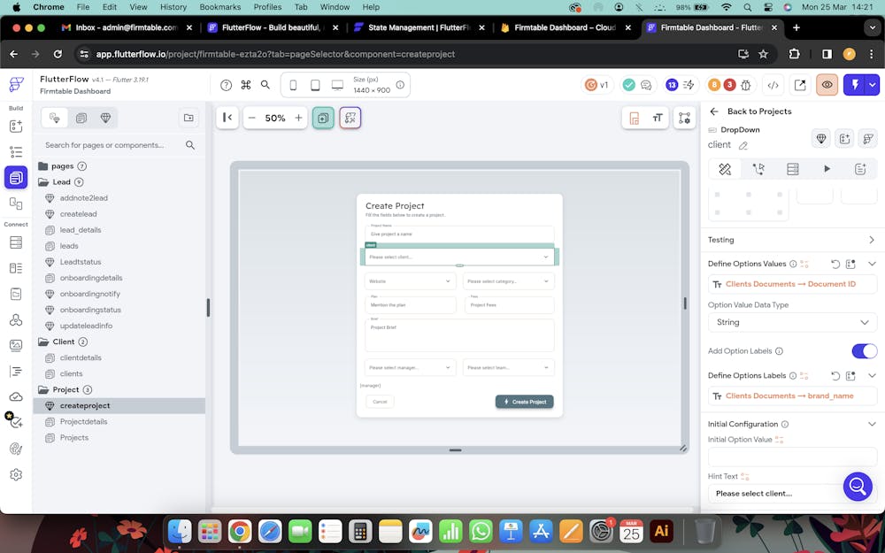Open the Storyboard view icon
The width and height of the screenshot is (885, 553).
16,204
